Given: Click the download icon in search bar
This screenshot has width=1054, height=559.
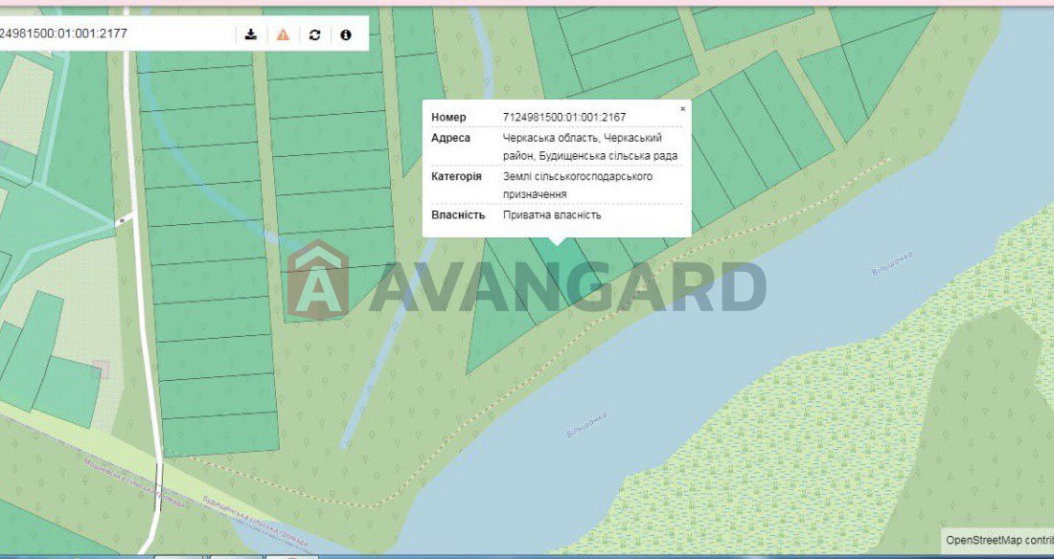Looking at the screenshot, I should pyautogui.click(x=251, y=34).
